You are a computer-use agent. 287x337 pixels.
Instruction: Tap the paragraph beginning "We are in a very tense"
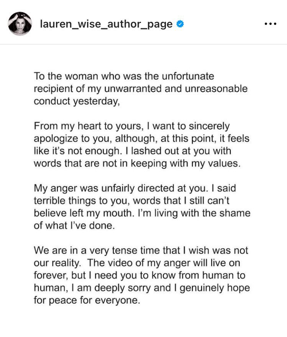142,275
